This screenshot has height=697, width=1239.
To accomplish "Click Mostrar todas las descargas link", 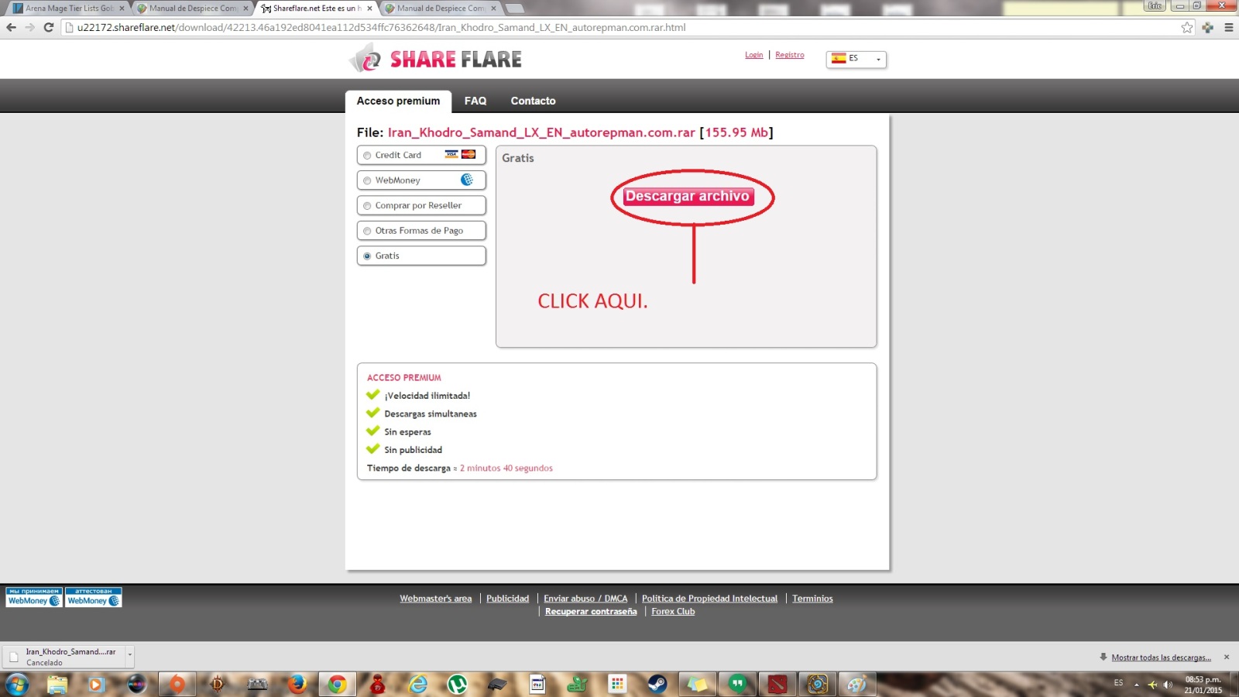I will click(1161, 658).
